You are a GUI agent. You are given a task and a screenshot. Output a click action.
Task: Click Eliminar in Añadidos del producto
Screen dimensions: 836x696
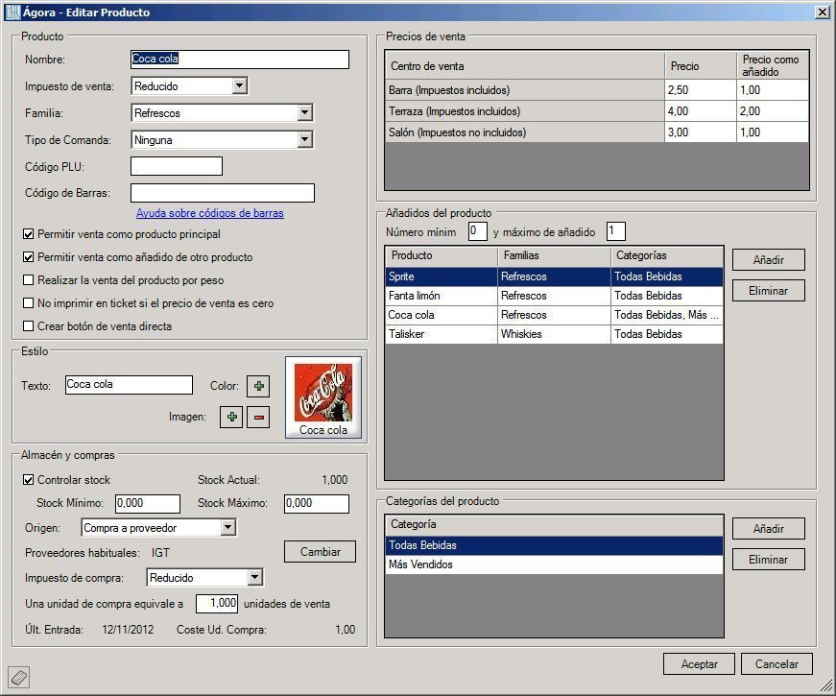pos(768,291)
